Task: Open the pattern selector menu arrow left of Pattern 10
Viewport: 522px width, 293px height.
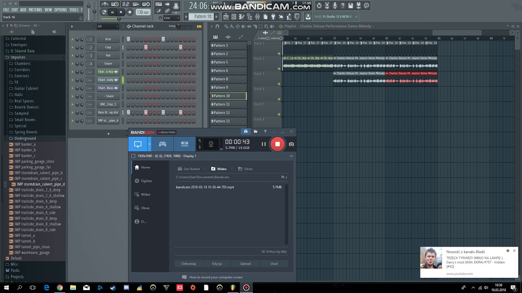Action: pos(186,16)
